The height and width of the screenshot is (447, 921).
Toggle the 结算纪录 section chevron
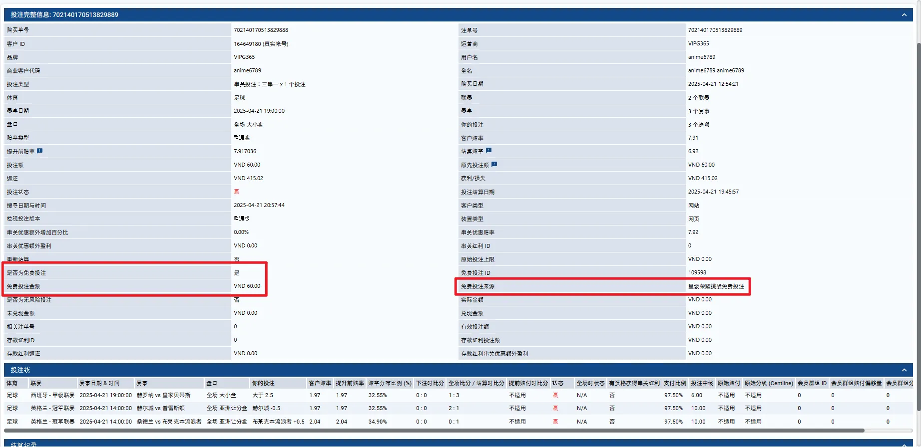[904, 444]
